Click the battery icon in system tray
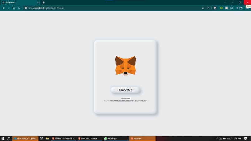The image size is (251, 141). pyautogui.click(x=225, y=139)
